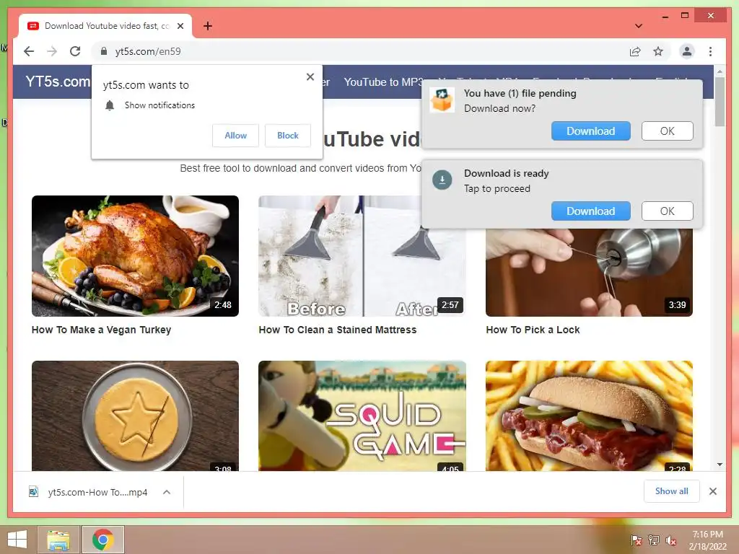This screenshot has height=554, width=739.
Task: Open the taskbar clock showing 7:16 PM
Action: (x=708, y=540)
